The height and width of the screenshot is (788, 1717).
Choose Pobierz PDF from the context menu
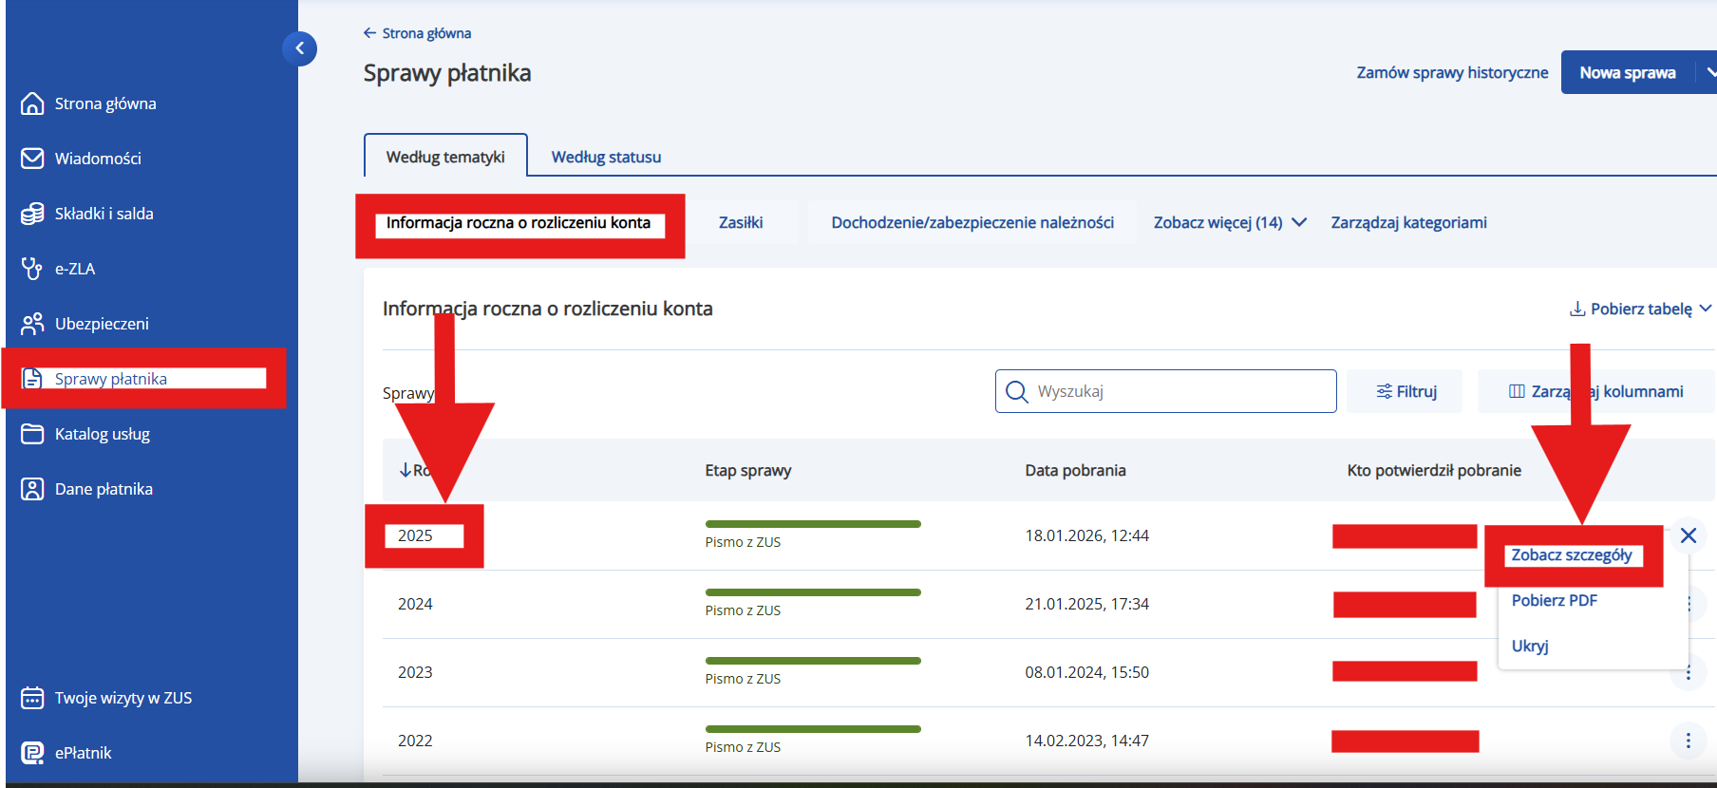(1554, 600)
